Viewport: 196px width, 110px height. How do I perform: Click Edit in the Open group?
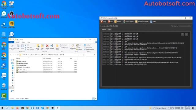(x=78, y=47)
